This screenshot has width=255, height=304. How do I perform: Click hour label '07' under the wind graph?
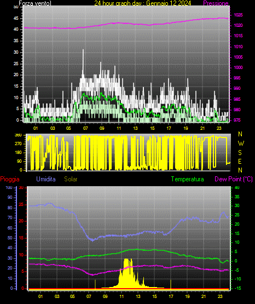85,128
